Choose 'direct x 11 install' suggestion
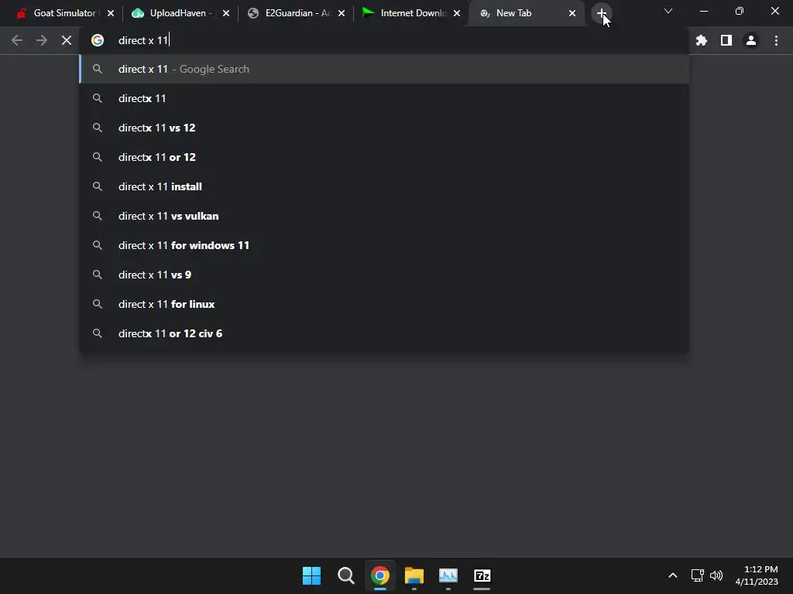This screenshot has width=793, height=594. point(384,186)
